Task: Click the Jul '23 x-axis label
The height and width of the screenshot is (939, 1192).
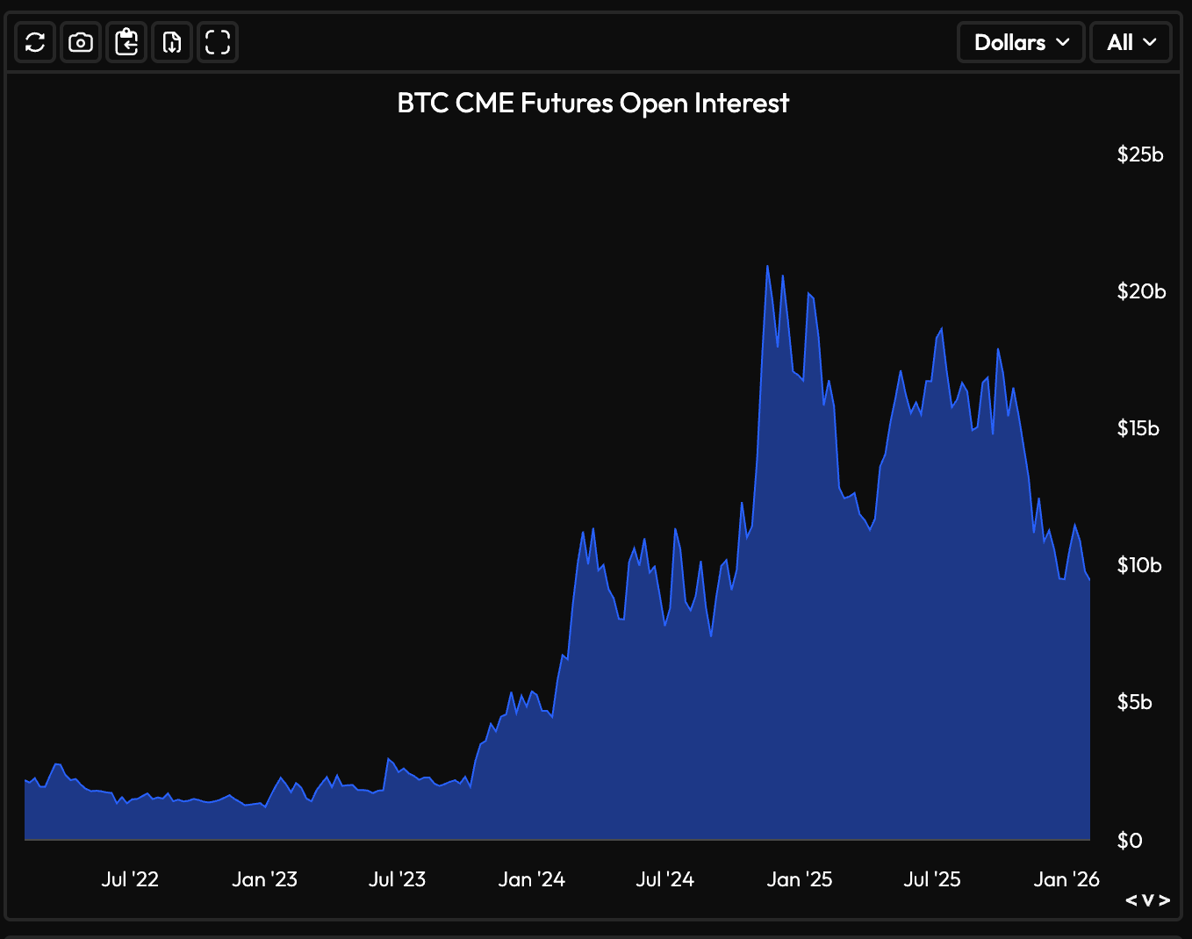Action: point(397,879)
